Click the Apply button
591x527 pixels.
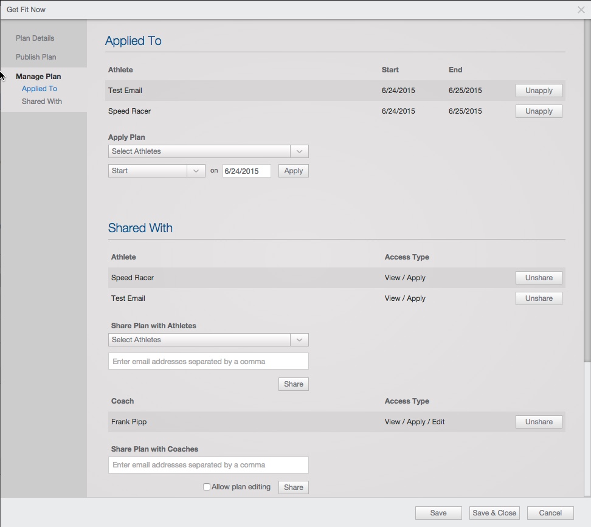click(293, 171)
